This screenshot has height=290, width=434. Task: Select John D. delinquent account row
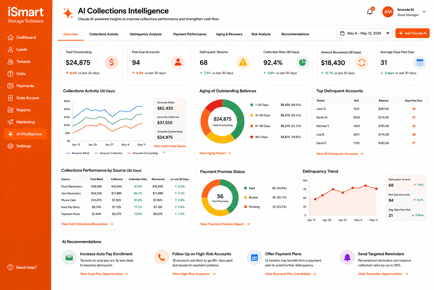[371, 109]
